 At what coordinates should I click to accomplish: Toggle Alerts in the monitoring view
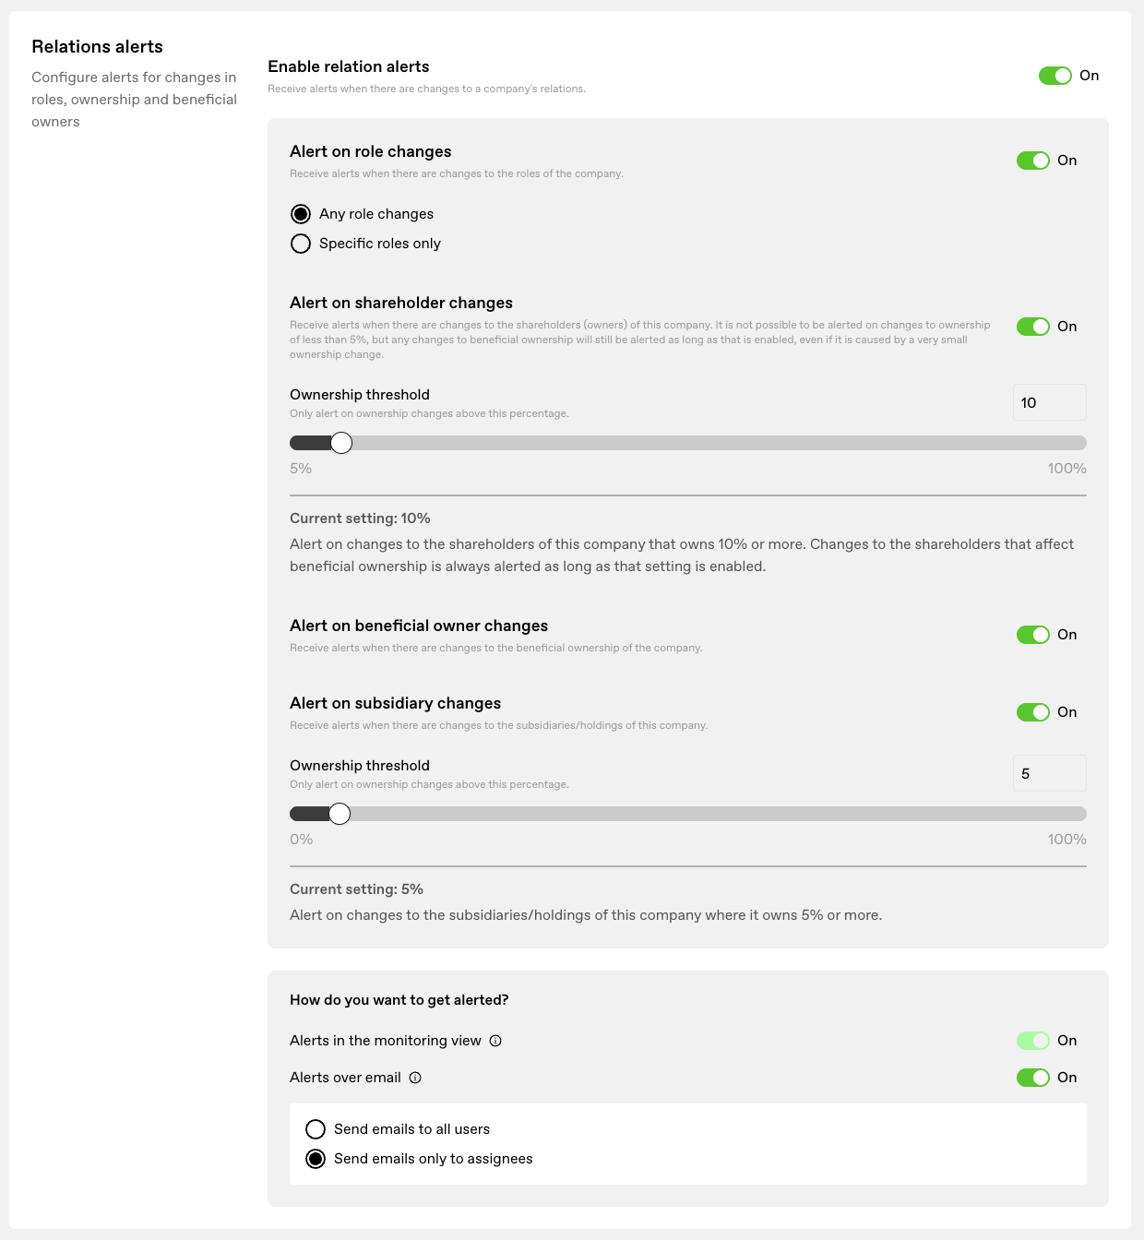click(x=1033, y=1041)
